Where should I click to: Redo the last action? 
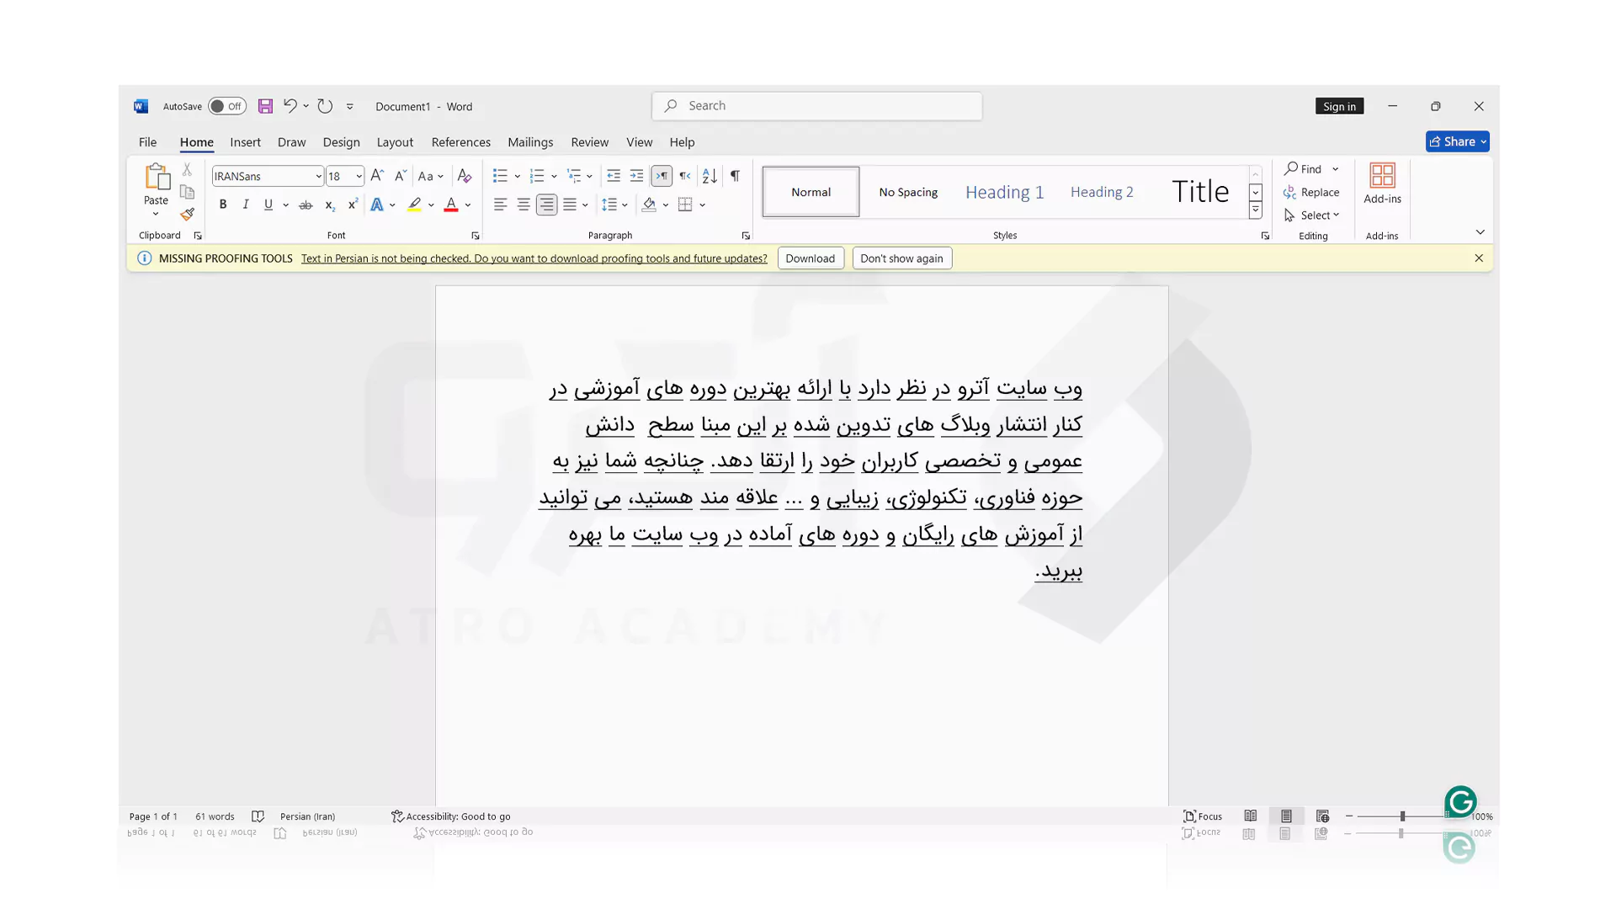pos(325,106)
